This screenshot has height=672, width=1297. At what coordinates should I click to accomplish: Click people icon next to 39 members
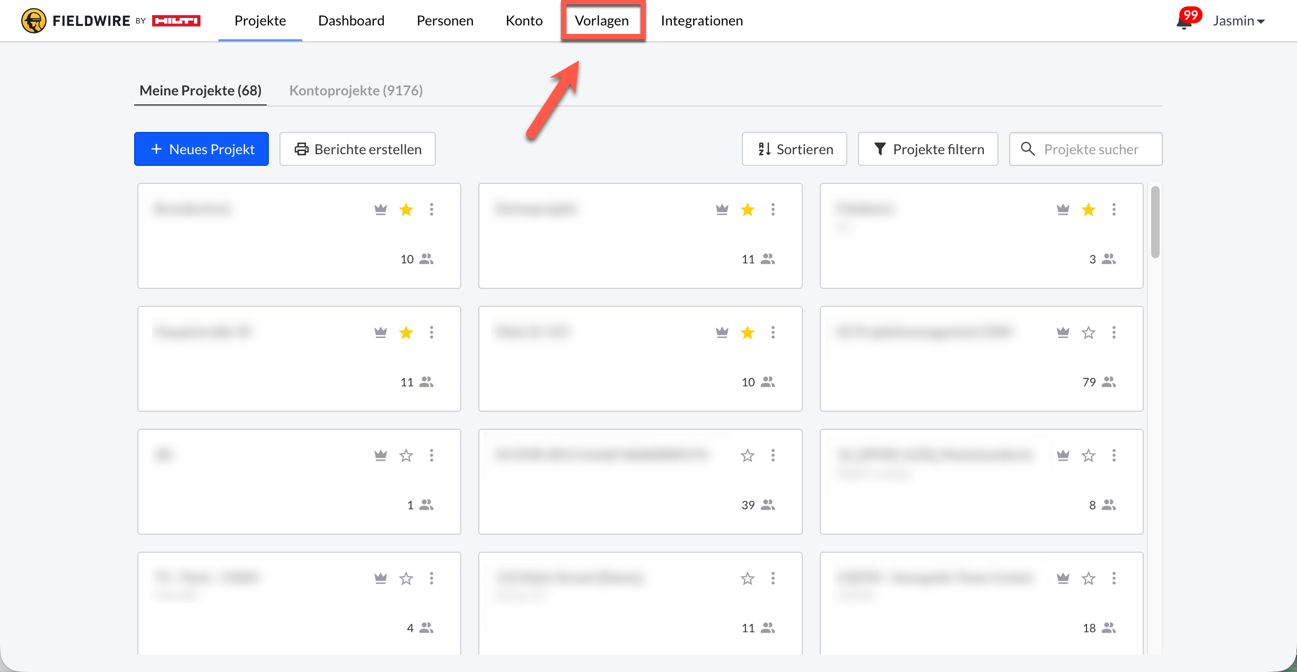click(x=768, y=505)
